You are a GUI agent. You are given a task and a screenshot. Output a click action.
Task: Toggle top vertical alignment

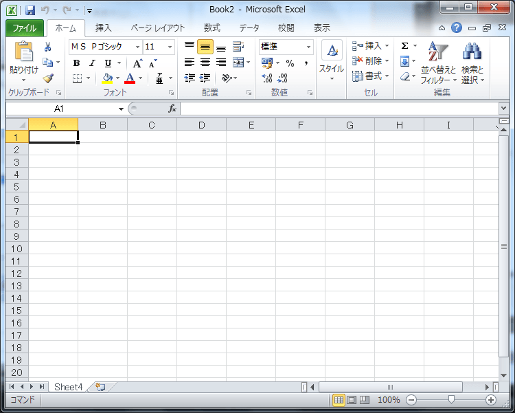point(190,46)
